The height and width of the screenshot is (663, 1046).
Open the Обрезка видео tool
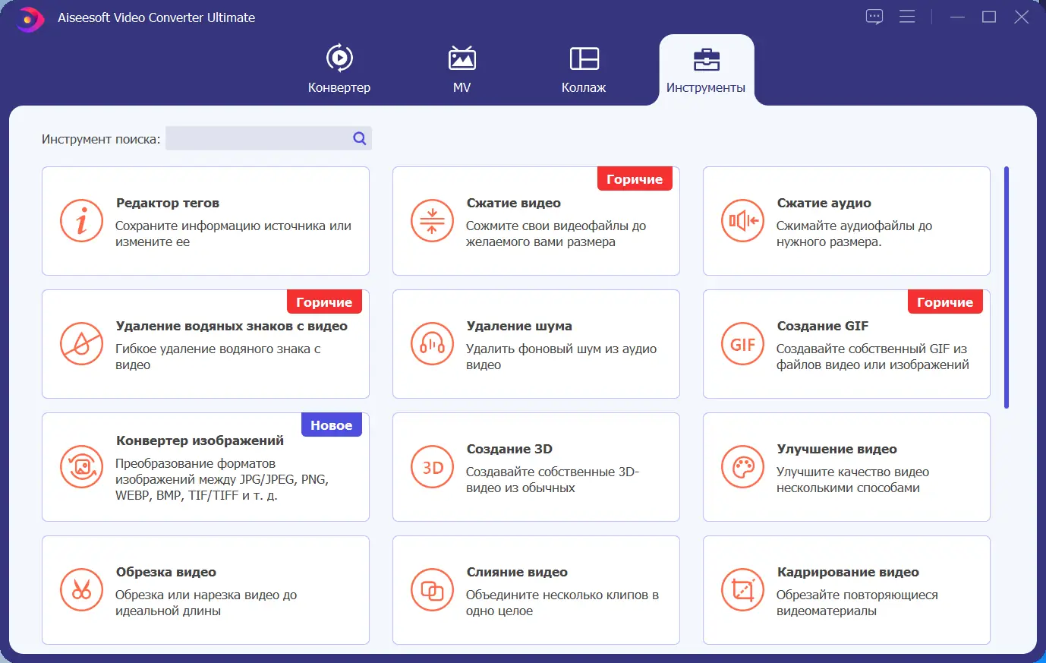(205, 590)
